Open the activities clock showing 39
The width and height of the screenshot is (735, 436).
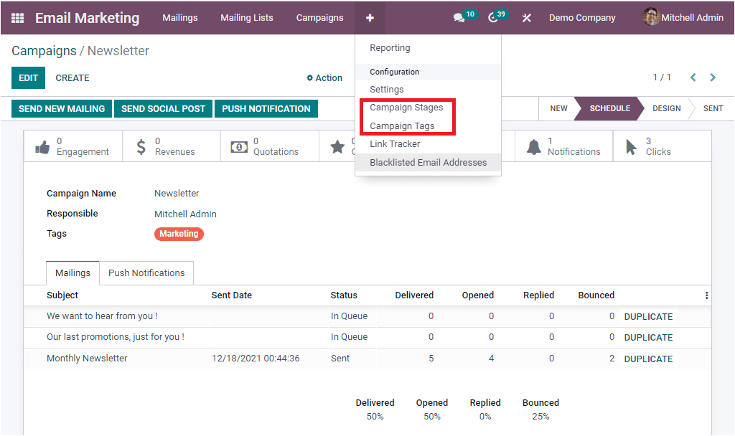492,17
